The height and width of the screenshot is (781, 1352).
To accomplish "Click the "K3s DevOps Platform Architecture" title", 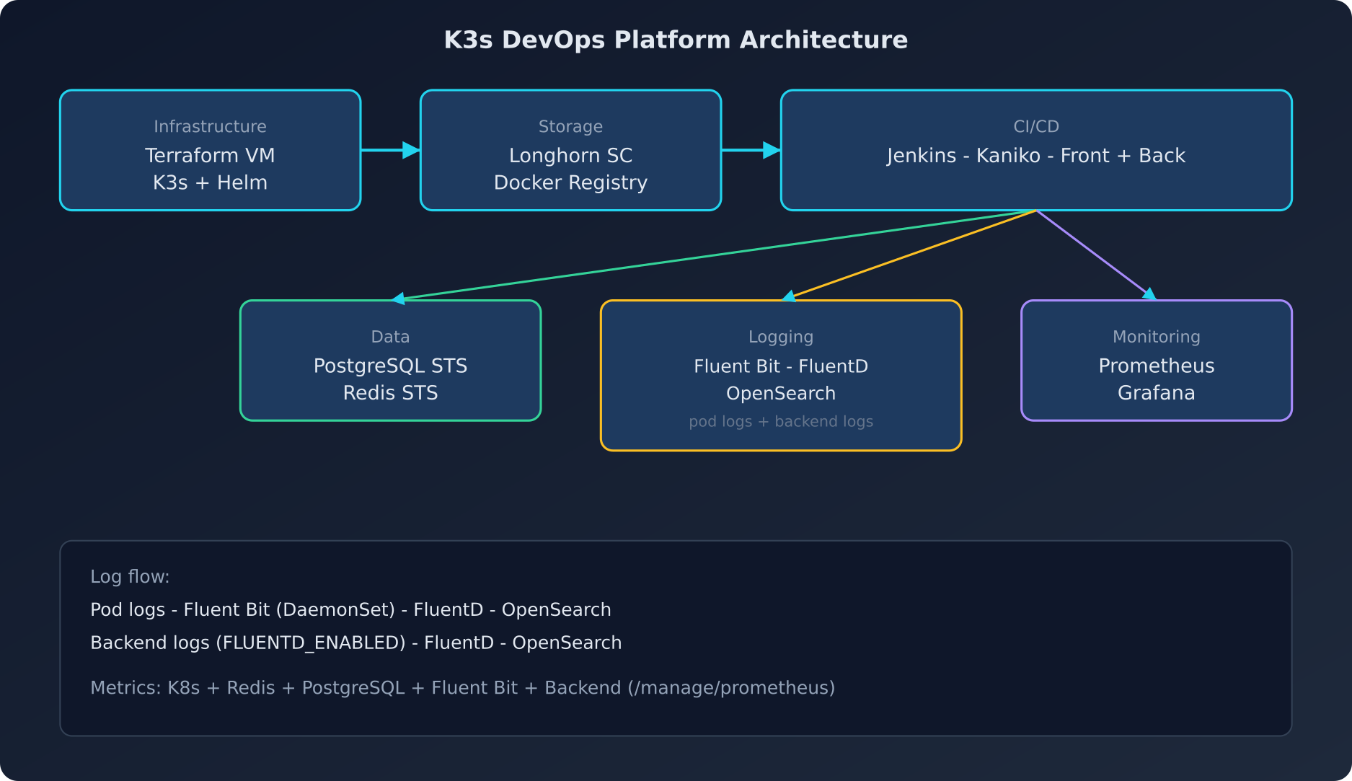I will [x=676, y=40].
